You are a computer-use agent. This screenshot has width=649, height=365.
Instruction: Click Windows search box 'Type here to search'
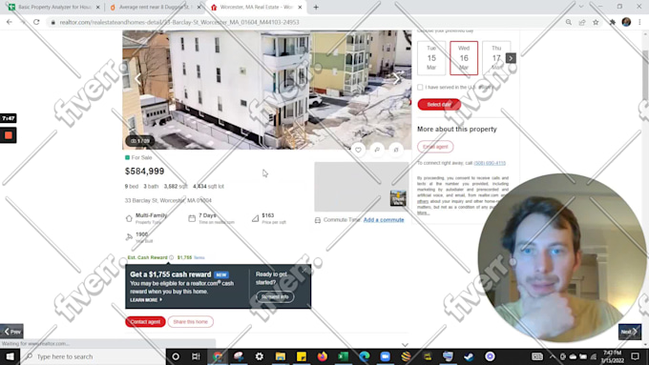[93, 356]
